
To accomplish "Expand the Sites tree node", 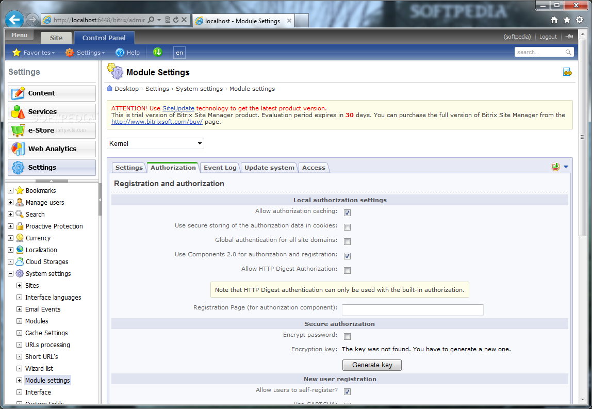I will tap(19, 286).
